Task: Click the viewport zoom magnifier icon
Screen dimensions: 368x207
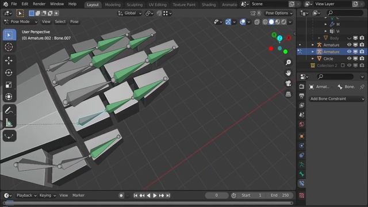Action: (288, 62)
